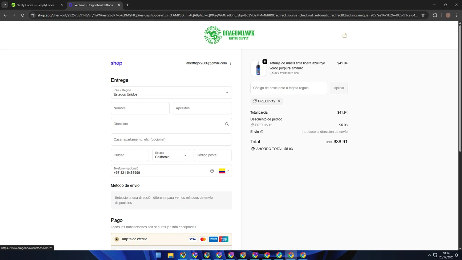Image resolution: width=462 pixels, height=260 pixels.
Task: Open the browser extensions menu
Action: point(435,15)
